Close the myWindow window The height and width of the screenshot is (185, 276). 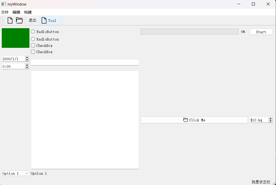(x=268, y=4)
